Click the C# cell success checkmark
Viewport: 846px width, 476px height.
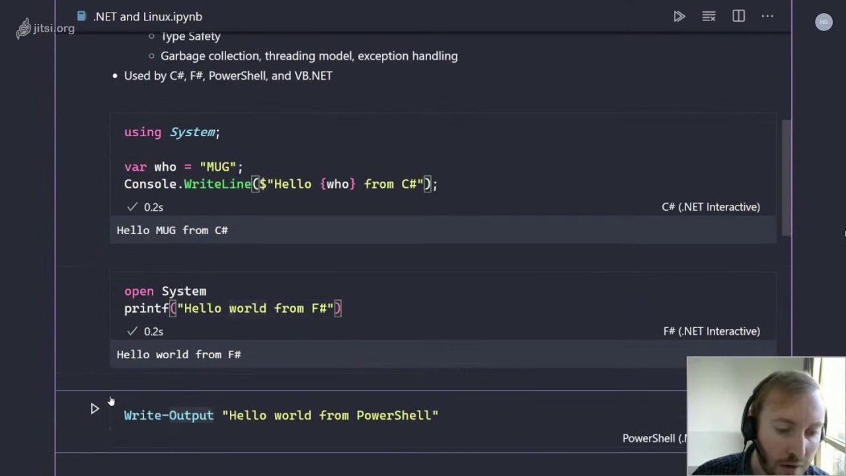[132, 207]
